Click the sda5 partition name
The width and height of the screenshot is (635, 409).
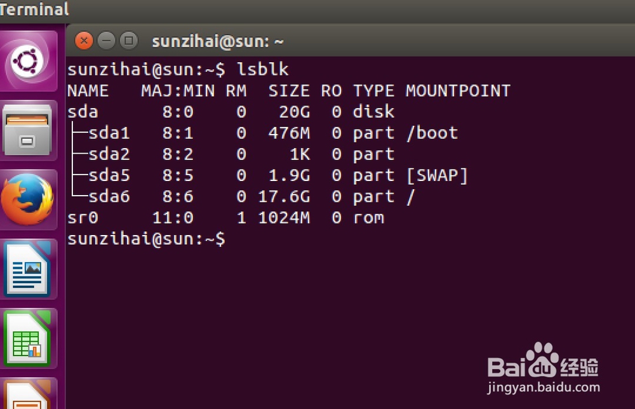coord(109,175)
